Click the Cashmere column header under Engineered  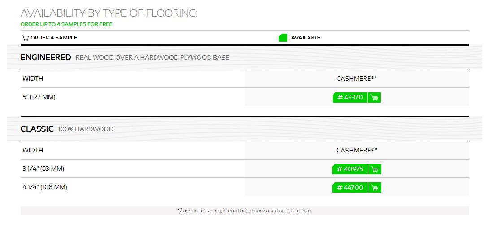tap(356, 79)
